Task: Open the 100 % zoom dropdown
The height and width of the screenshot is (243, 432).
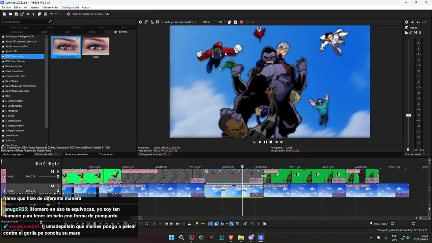Action: pos(210,22)
